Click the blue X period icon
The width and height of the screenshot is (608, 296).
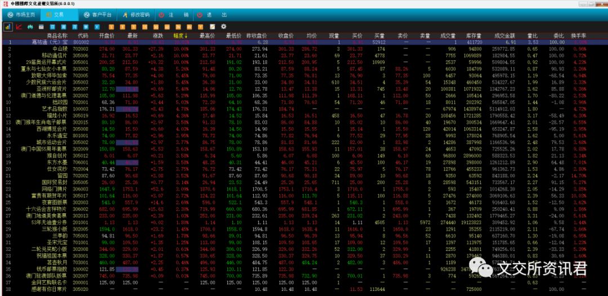pos(97,27)
